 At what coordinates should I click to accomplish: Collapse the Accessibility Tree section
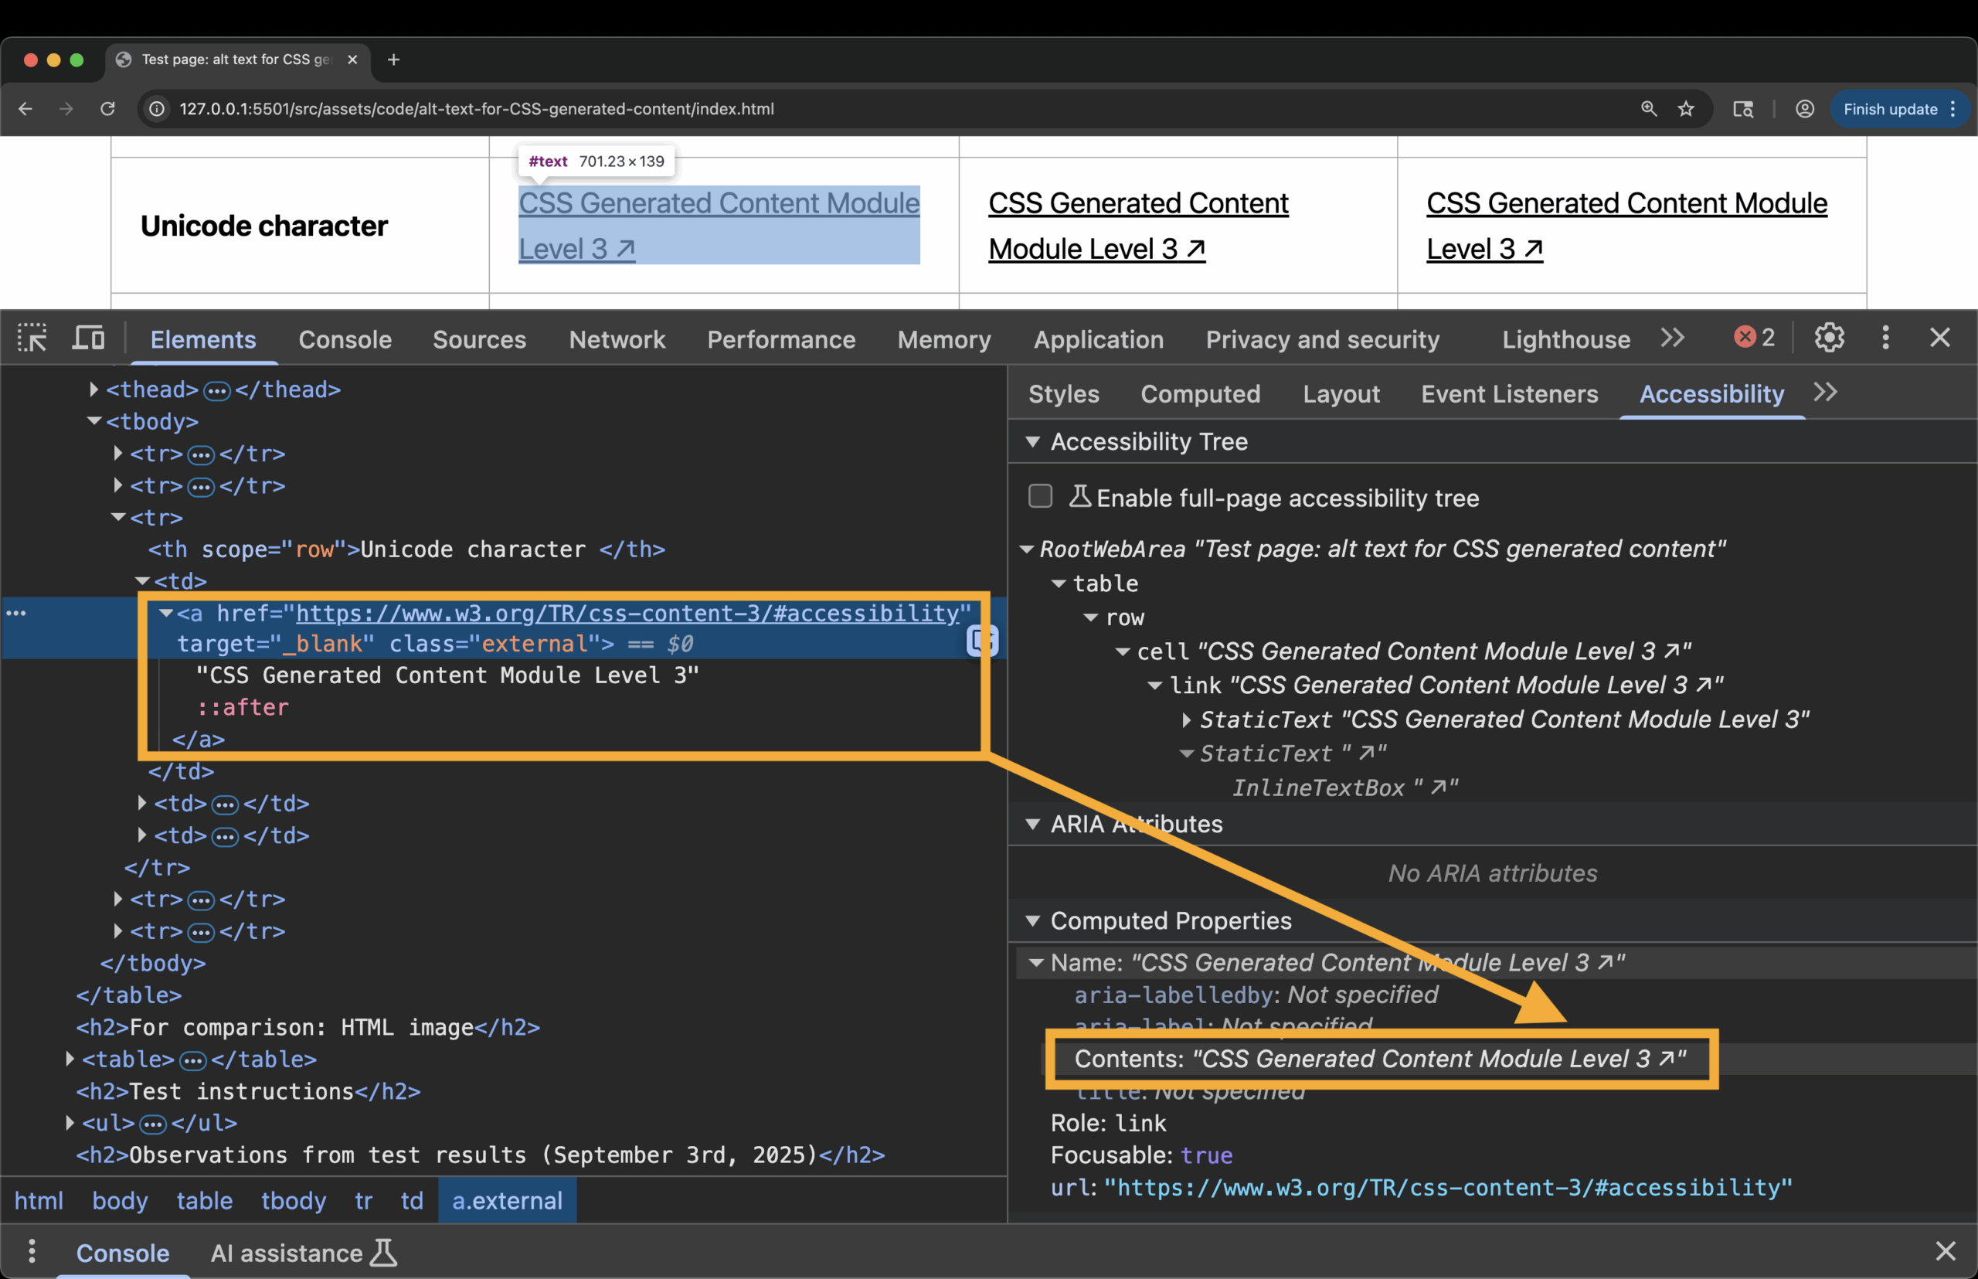(x=1032, y=442)
